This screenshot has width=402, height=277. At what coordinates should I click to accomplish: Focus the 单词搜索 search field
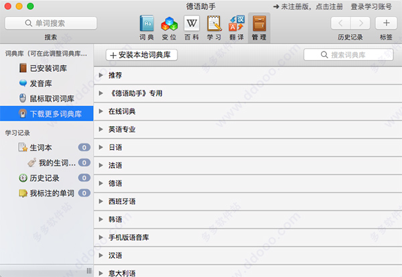tap(51, 23)
